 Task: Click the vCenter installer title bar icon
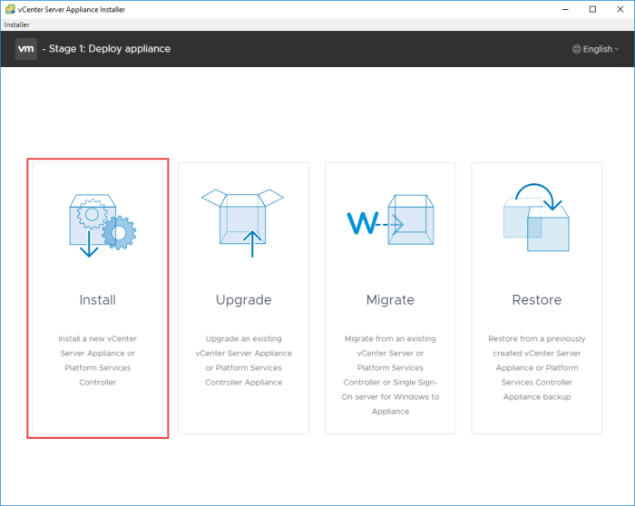(x=10, y=9)
